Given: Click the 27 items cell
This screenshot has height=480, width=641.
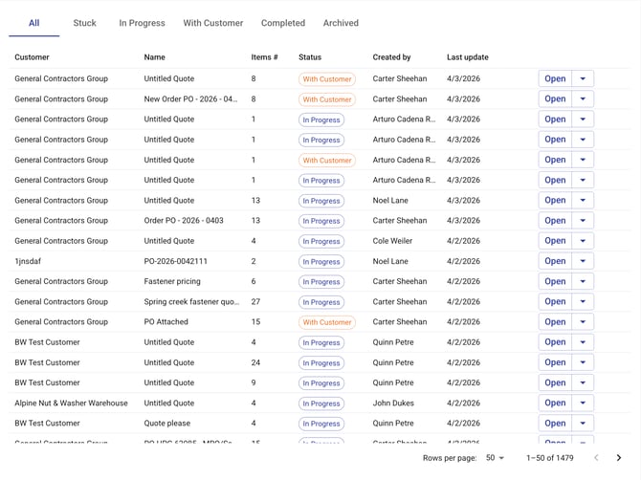Looking at the screenshot, I should pos(255,302).
